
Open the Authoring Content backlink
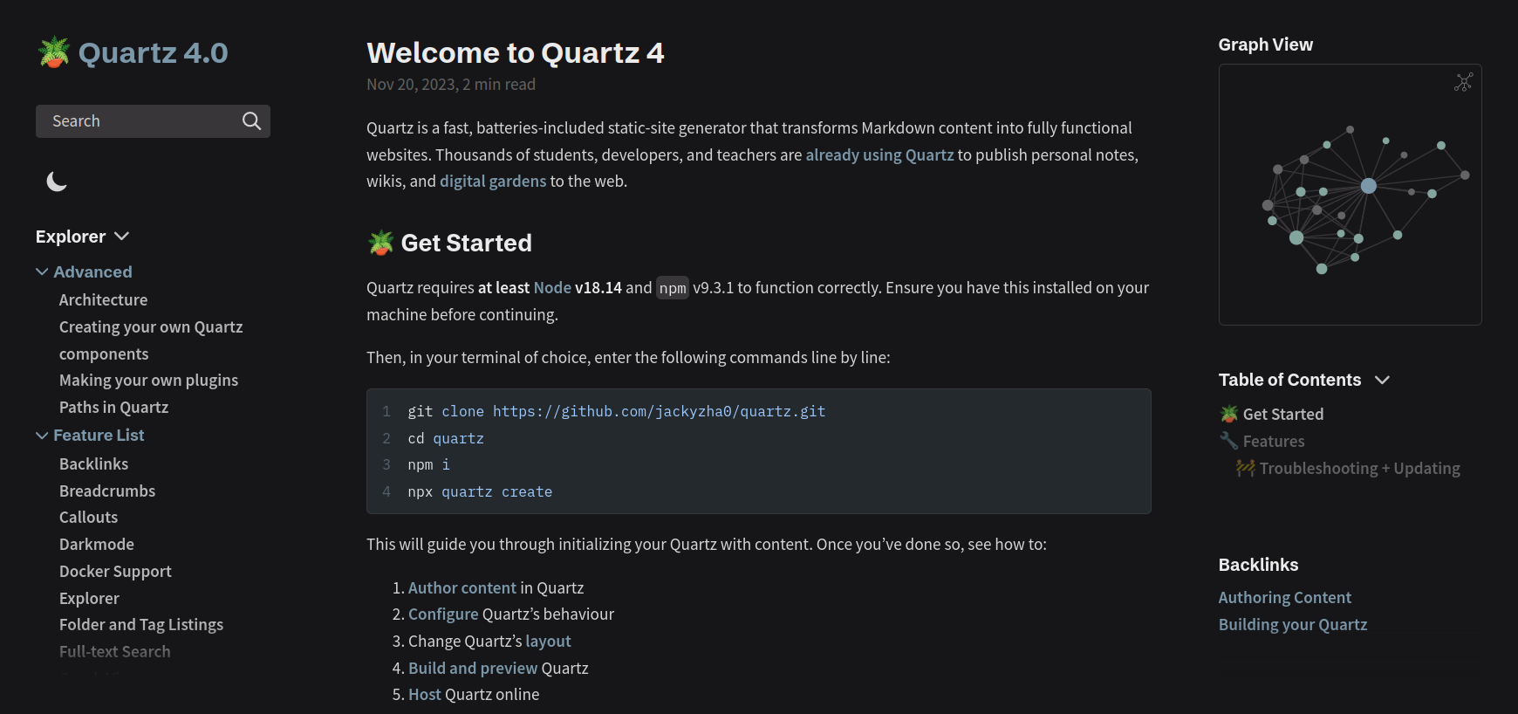tap(1284, 597)
